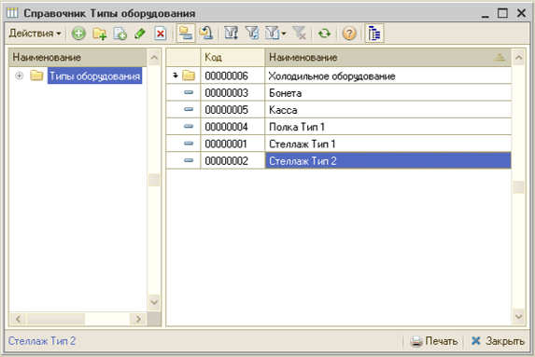Click code cell 00000003

point(232,92)
